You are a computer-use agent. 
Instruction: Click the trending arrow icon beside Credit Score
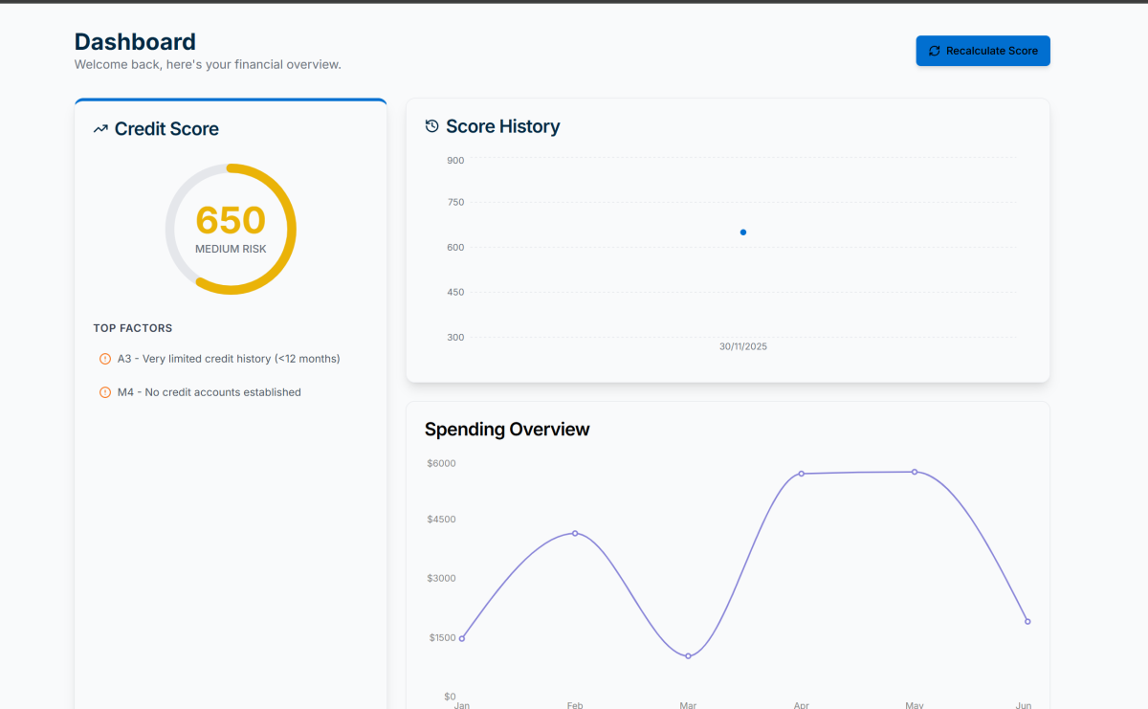100,129
